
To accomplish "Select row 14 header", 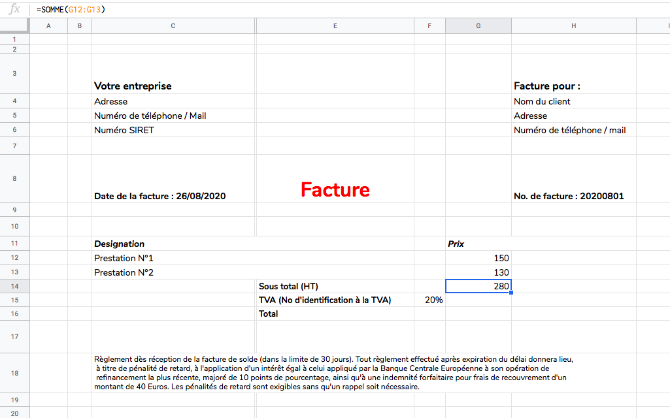I will (14, 285).
